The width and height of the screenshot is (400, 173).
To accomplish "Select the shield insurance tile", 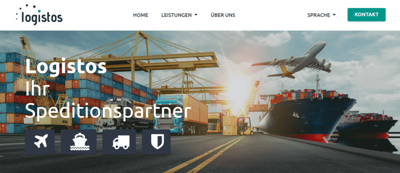I will tap(156, 142).
